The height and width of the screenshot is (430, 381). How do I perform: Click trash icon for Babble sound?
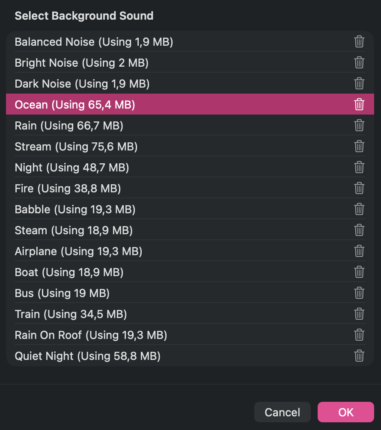click(x=359, y=209)
